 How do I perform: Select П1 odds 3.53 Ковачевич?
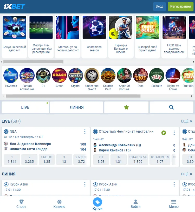point(101,160)
